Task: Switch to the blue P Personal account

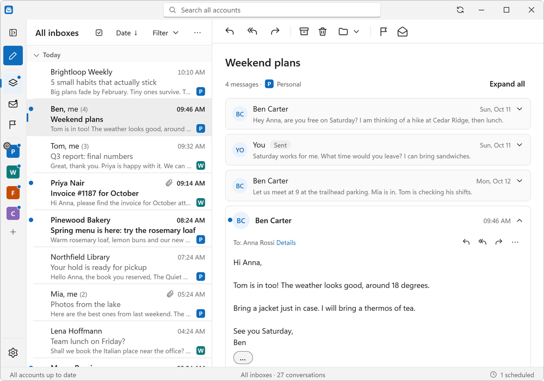Action: 13,152
